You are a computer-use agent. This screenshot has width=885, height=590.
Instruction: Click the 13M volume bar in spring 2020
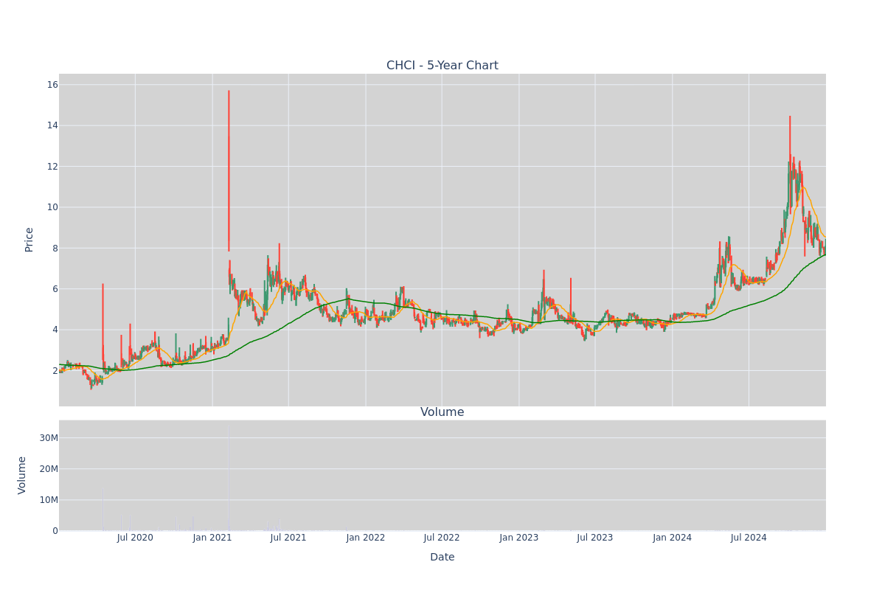click(x=103, y=510)
